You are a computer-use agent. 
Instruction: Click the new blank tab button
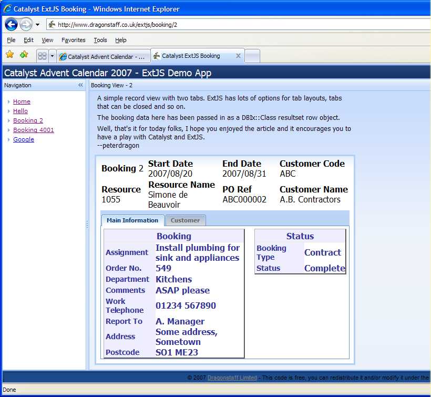click(252, 56)
